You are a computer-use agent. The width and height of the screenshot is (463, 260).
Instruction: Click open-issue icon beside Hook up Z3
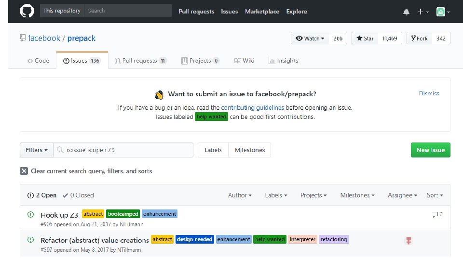click(31, 214)
